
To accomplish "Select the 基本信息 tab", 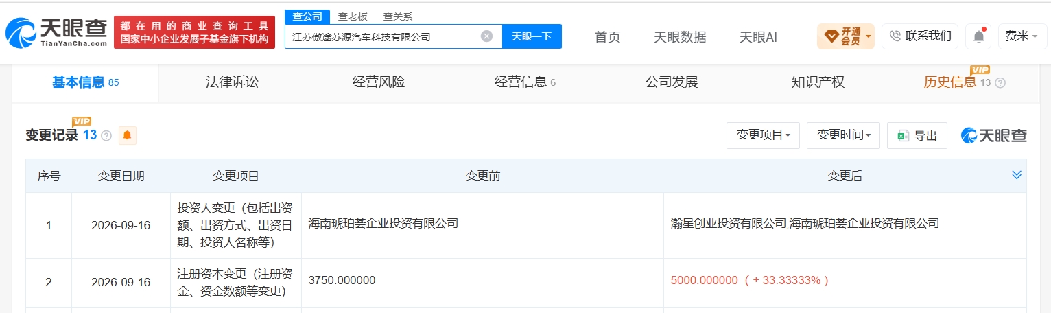I will [x=86, y=82].
